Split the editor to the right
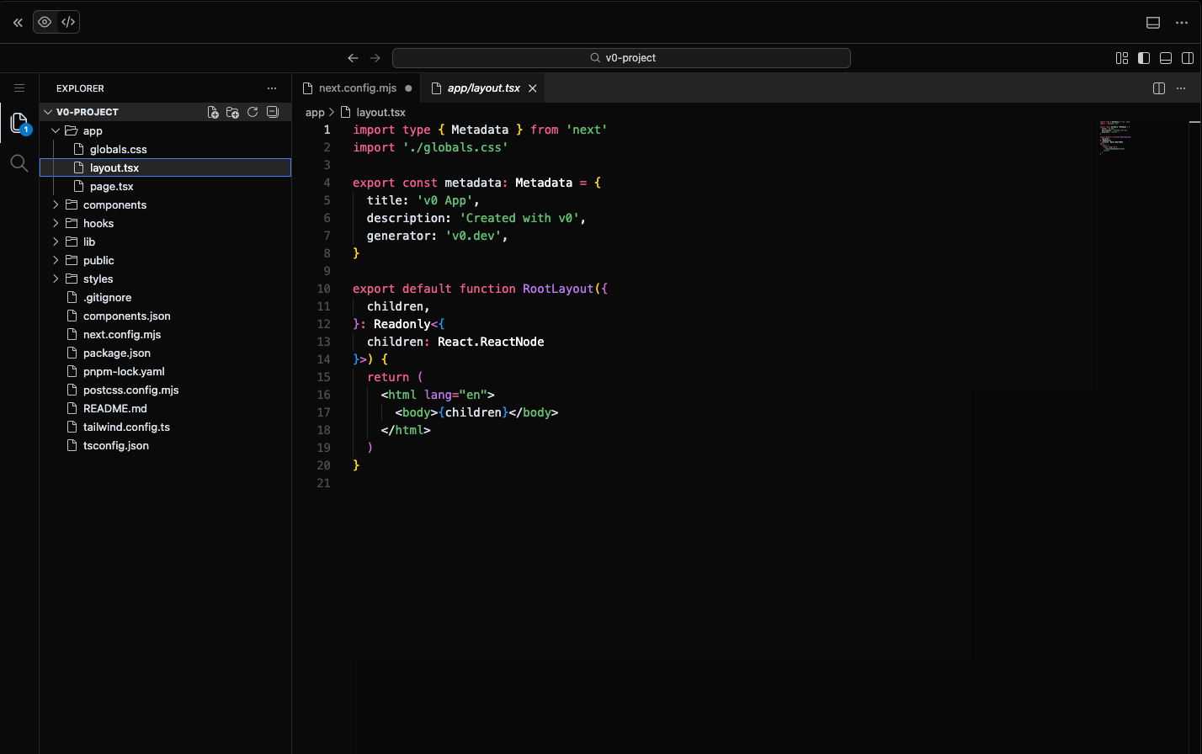The image size is (1202, 754). tap(1159, 88)
